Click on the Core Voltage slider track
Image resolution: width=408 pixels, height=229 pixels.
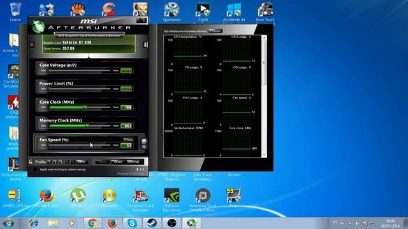[x=80, y=71]
